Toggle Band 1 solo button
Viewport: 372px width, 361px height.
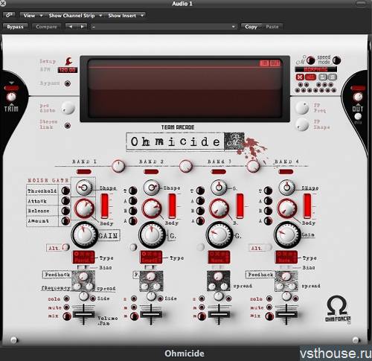coord(66,298)
